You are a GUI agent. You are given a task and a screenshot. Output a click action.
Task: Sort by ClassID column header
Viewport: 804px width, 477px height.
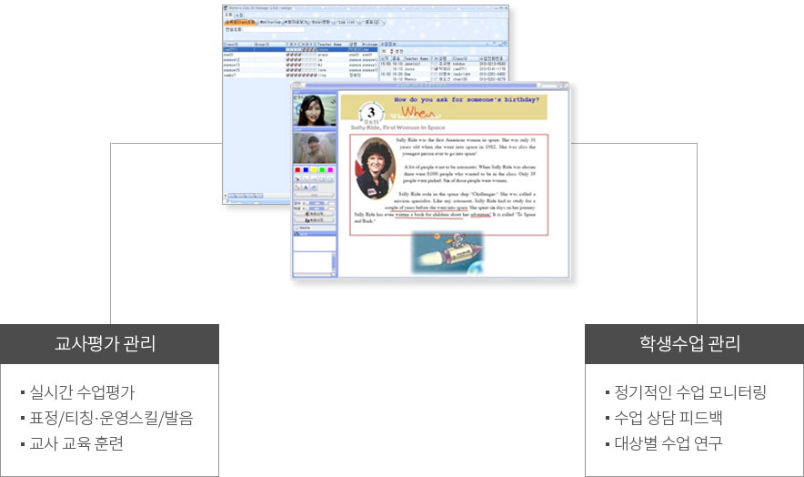233,44
